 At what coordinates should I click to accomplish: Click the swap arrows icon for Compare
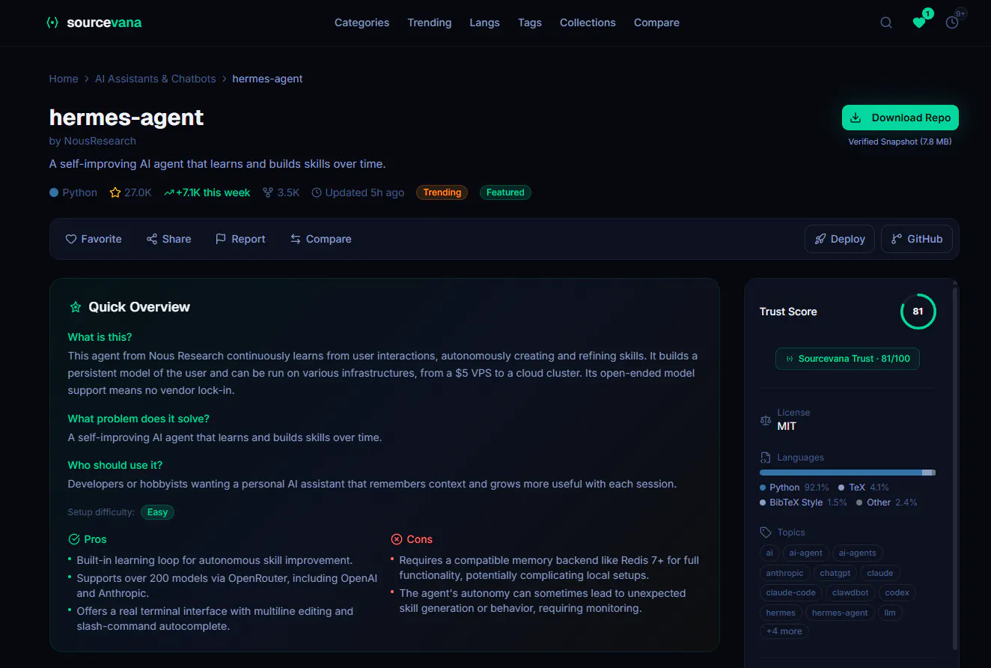pyautogui.click(x=296, y=239)
